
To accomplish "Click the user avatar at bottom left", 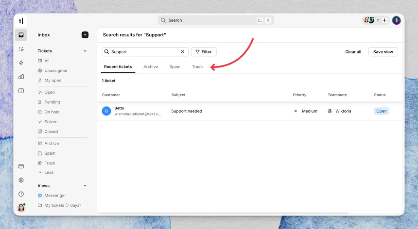I will (x=21, y=208).
